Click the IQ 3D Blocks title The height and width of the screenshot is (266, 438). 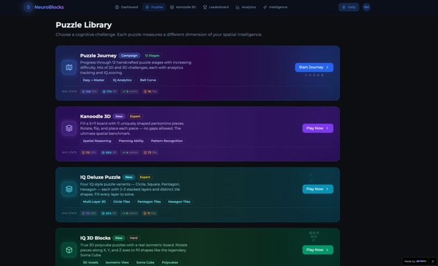pos(95,238)
